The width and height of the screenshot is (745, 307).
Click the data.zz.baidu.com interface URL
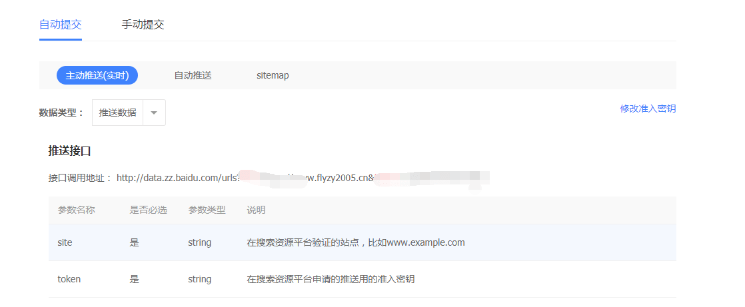click(303, 178)
